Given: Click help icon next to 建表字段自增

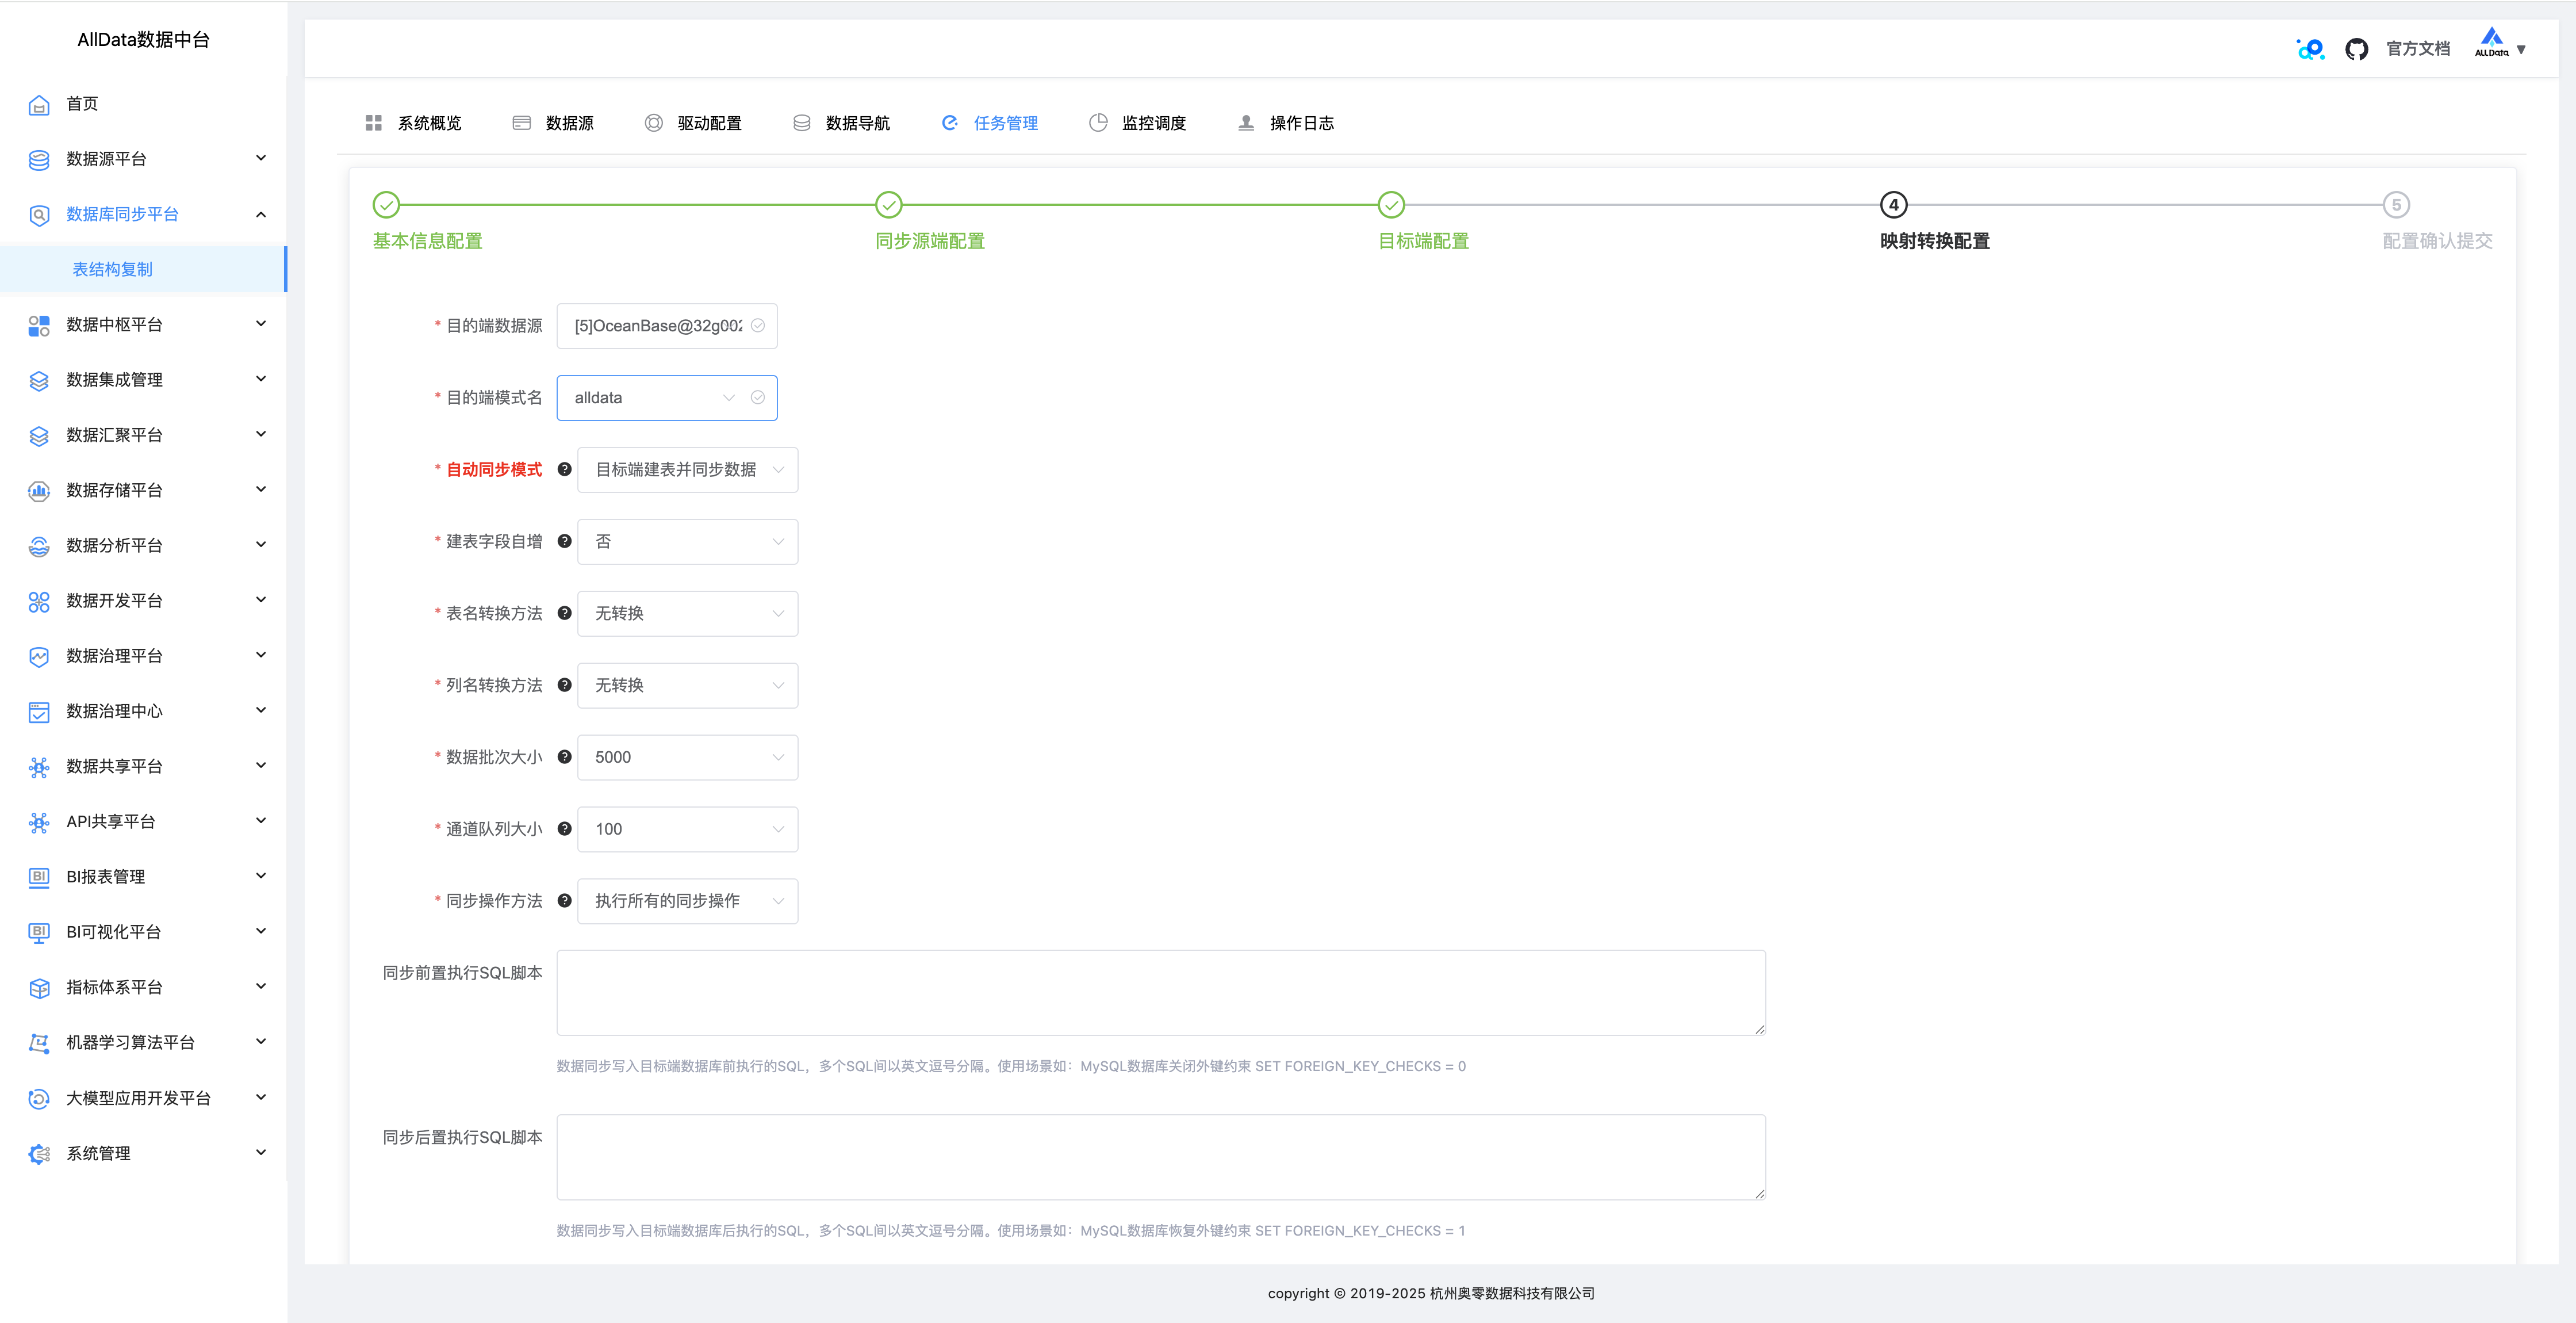Looking at the screenshot, I should pyautogui.click(x=564, y=541).
